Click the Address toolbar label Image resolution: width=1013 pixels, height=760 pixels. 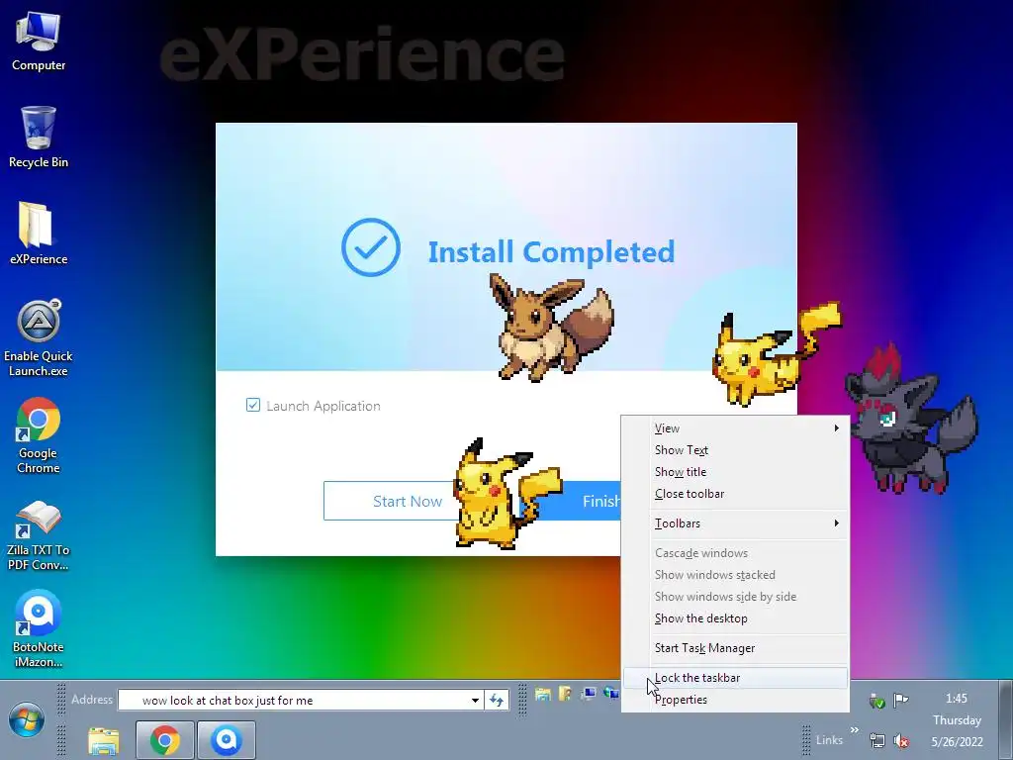pos(92,700)
